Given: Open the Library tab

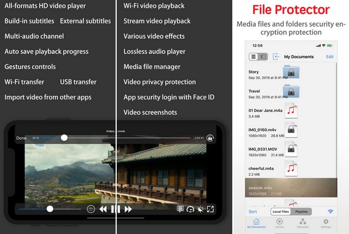Looking at the screenshot, I should [280, 223].
